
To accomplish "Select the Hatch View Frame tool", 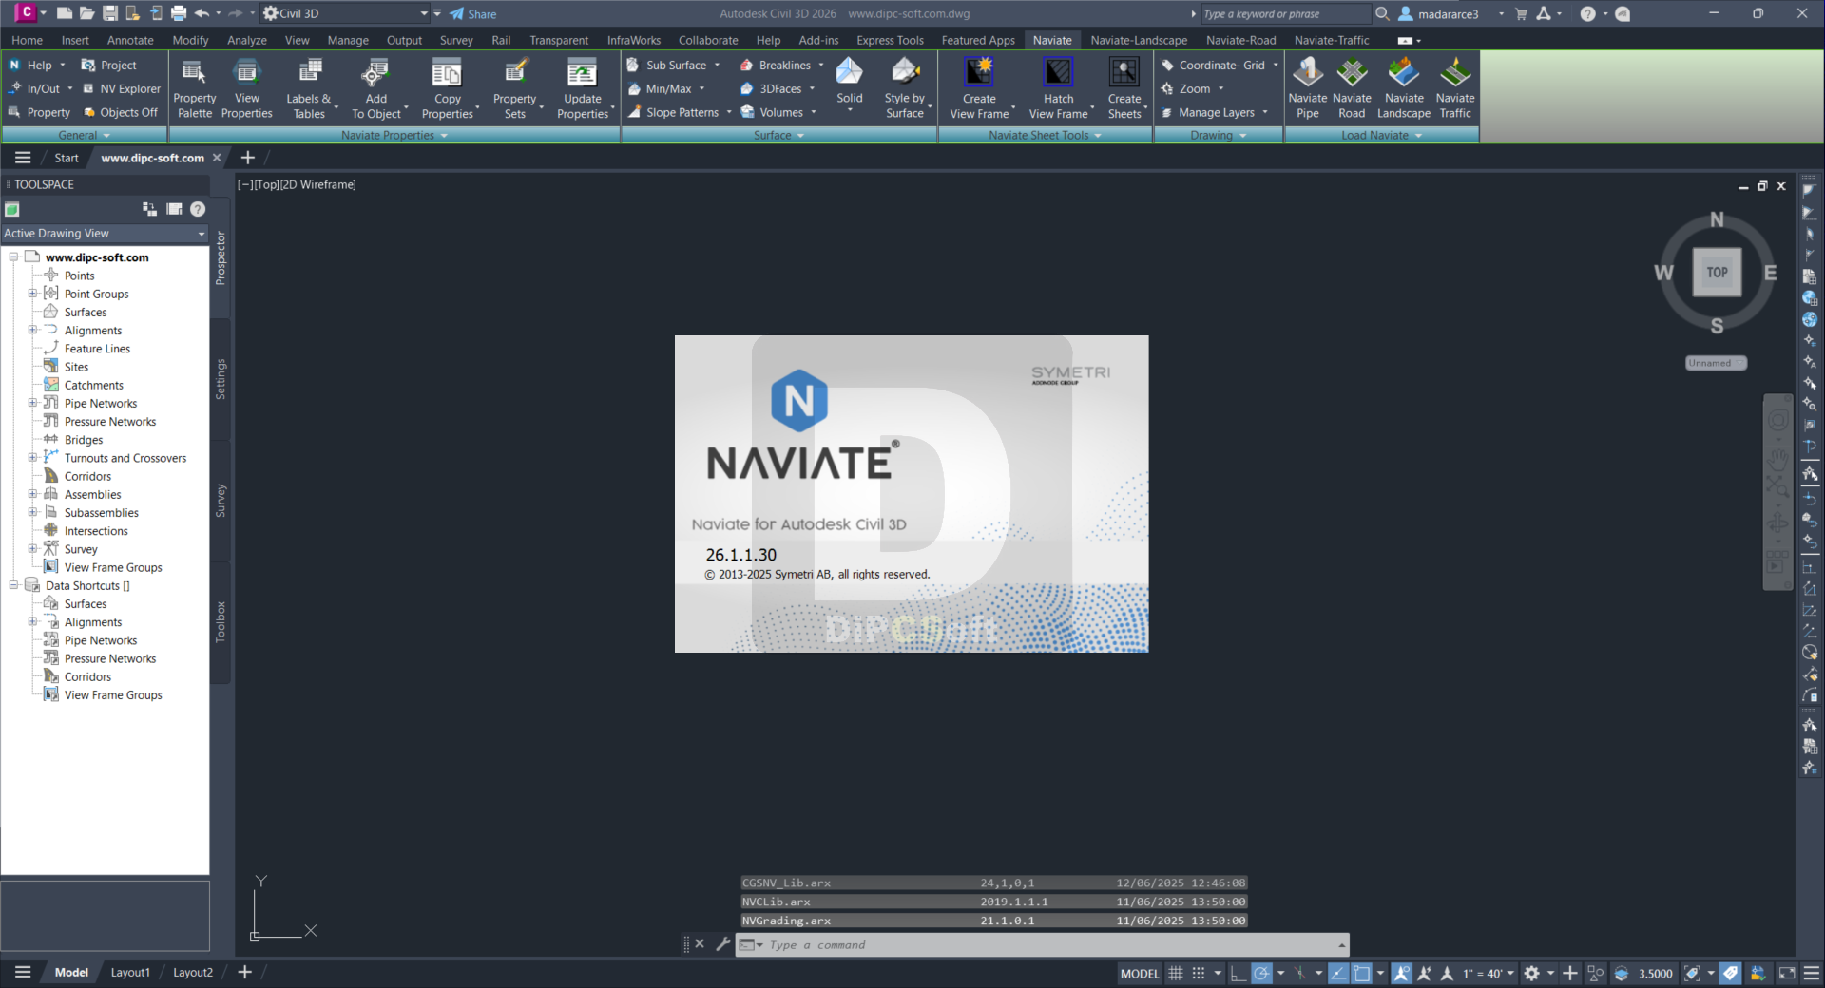I will (x=1058, y=88).
